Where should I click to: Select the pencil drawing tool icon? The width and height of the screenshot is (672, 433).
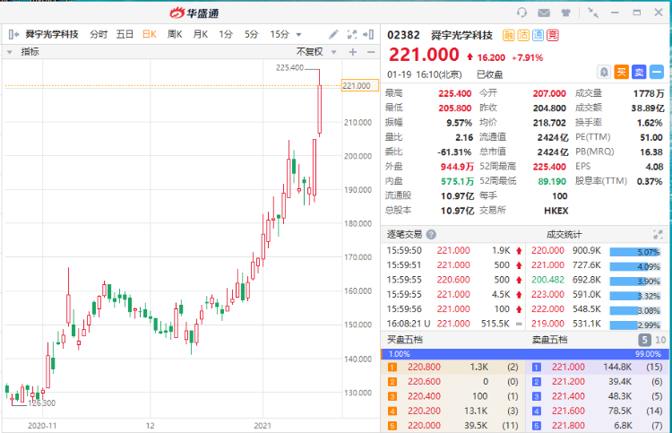coord(333,34)
